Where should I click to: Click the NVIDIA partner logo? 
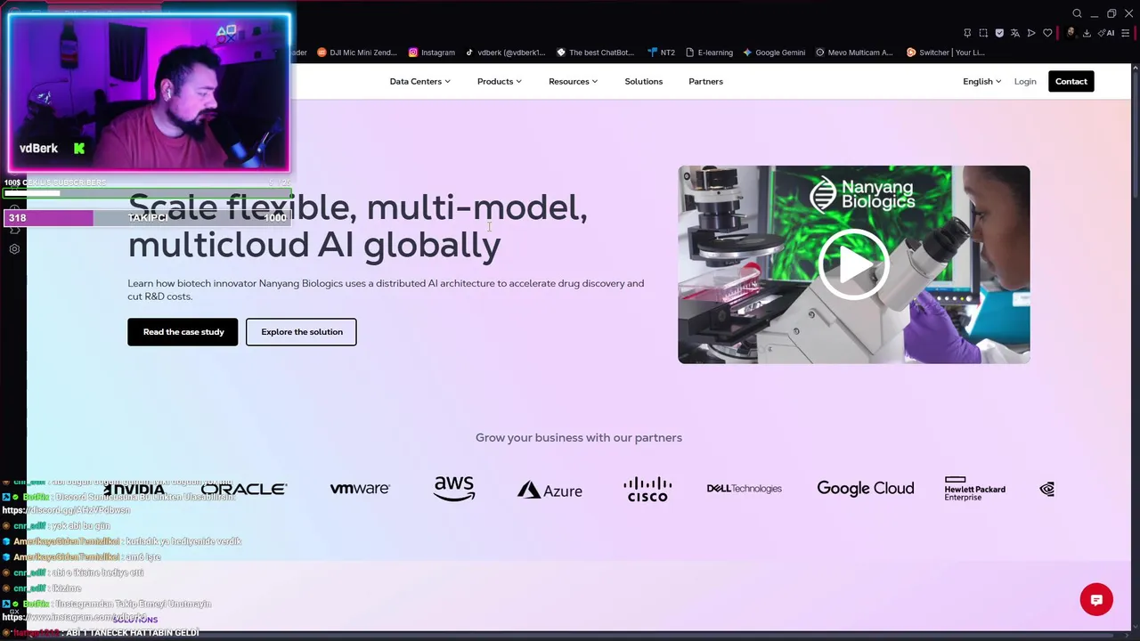click(x=134, y=489)
